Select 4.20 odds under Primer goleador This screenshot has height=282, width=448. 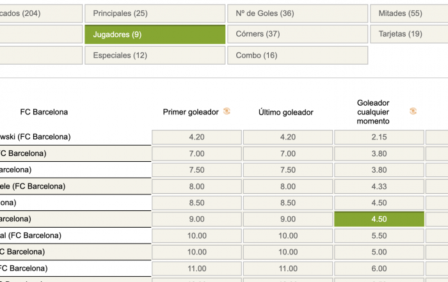(196, 137)
